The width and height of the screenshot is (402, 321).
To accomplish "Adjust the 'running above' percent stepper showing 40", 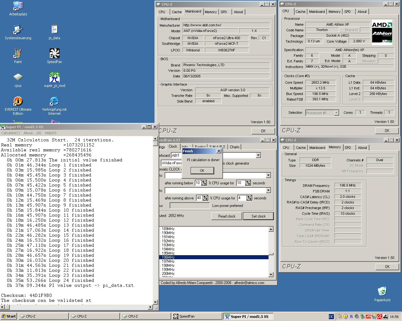I will tap(205, 198).
